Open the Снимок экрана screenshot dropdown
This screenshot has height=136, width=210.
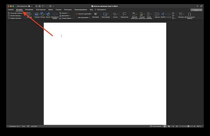coord(66,18)
